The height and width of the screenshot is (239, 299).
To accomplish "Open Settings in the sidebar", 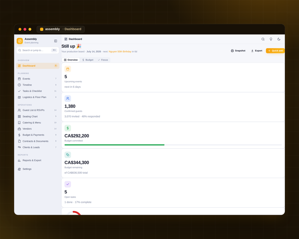I will [x=38, y=169].
